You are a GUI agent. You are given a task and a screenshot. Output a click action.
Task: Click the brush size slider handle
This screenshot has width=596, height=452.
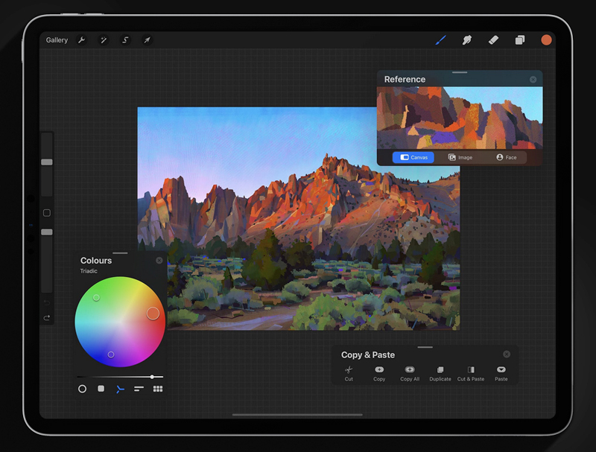(47, 162)
